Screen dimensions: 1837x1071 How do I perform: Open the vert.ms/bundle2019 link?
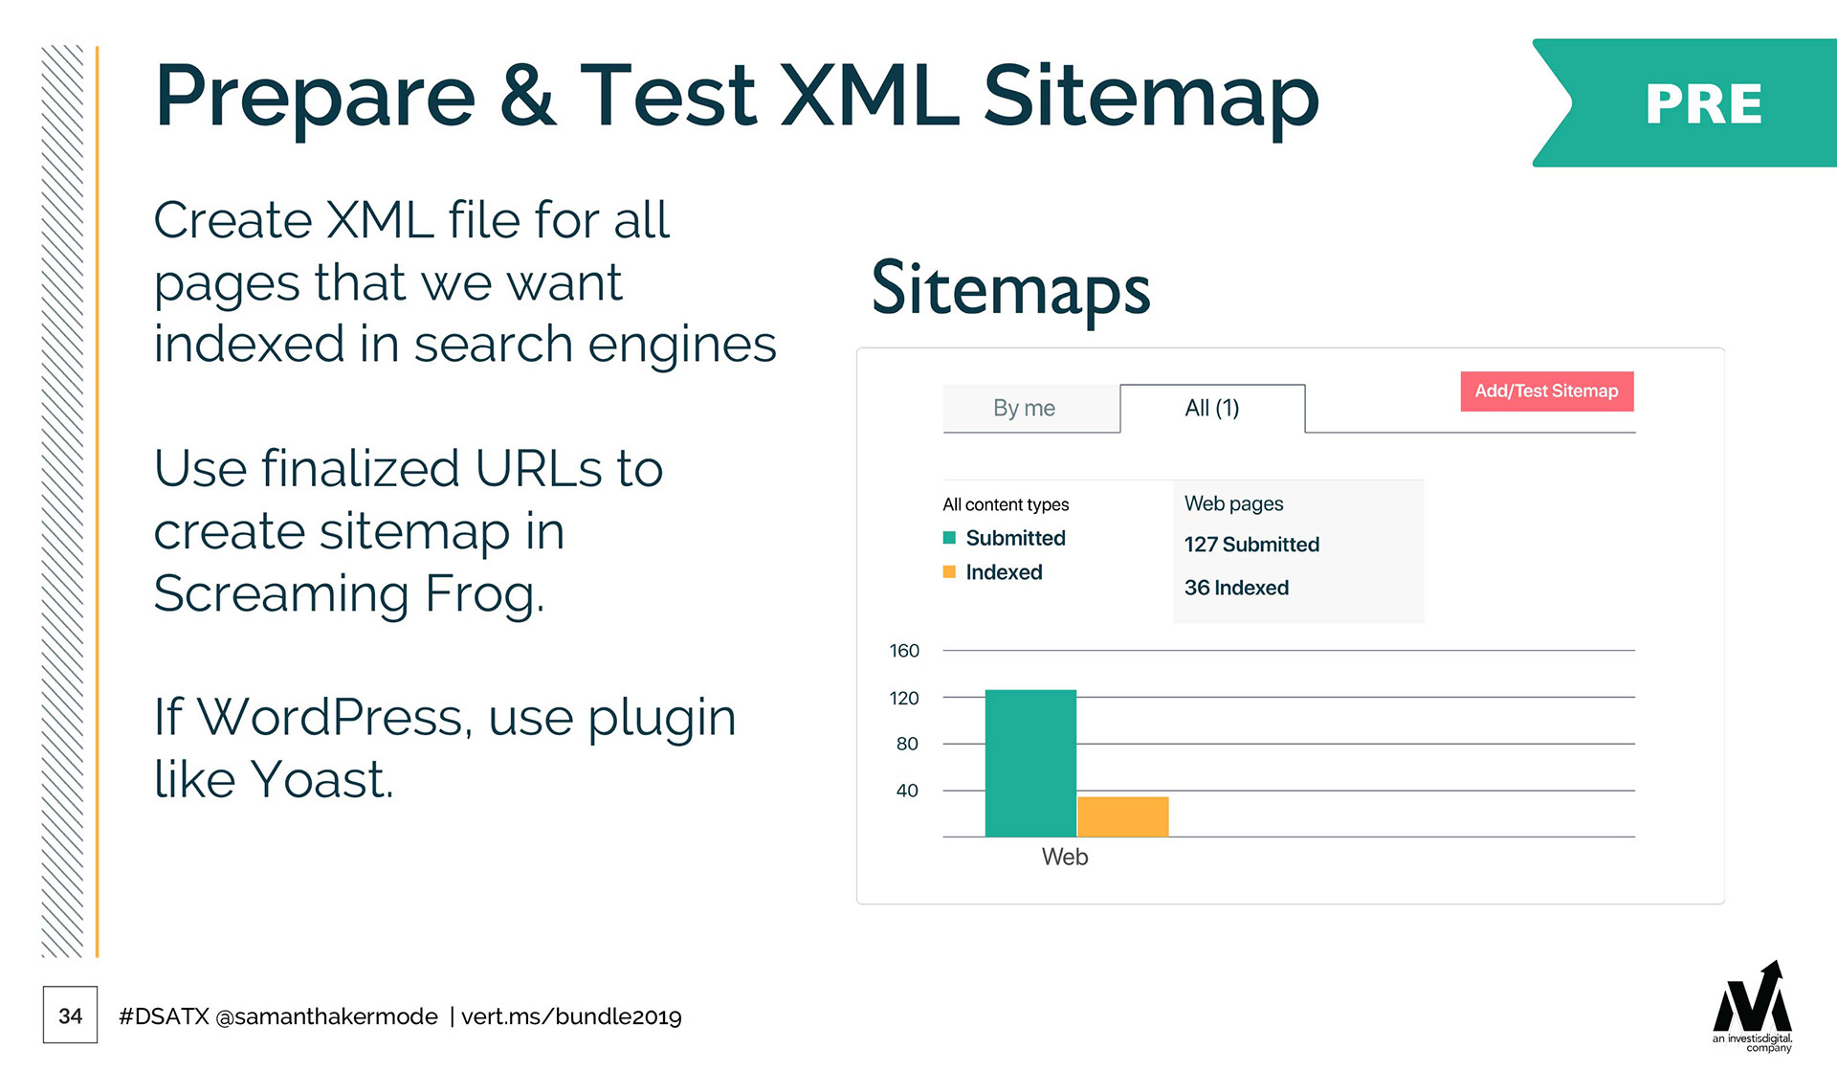(571, 1016)
